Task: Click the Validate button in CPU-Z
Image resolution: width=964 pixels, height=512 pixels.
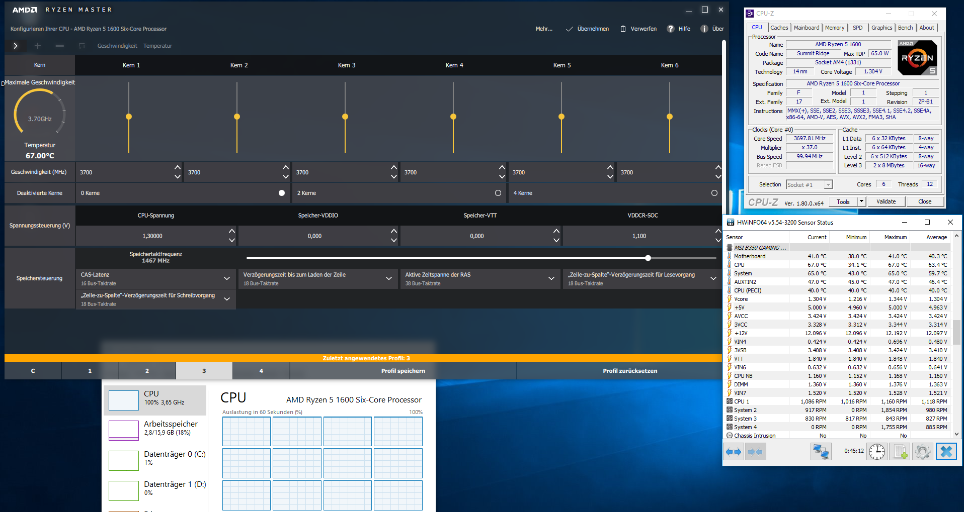Action: pos(886,201)
